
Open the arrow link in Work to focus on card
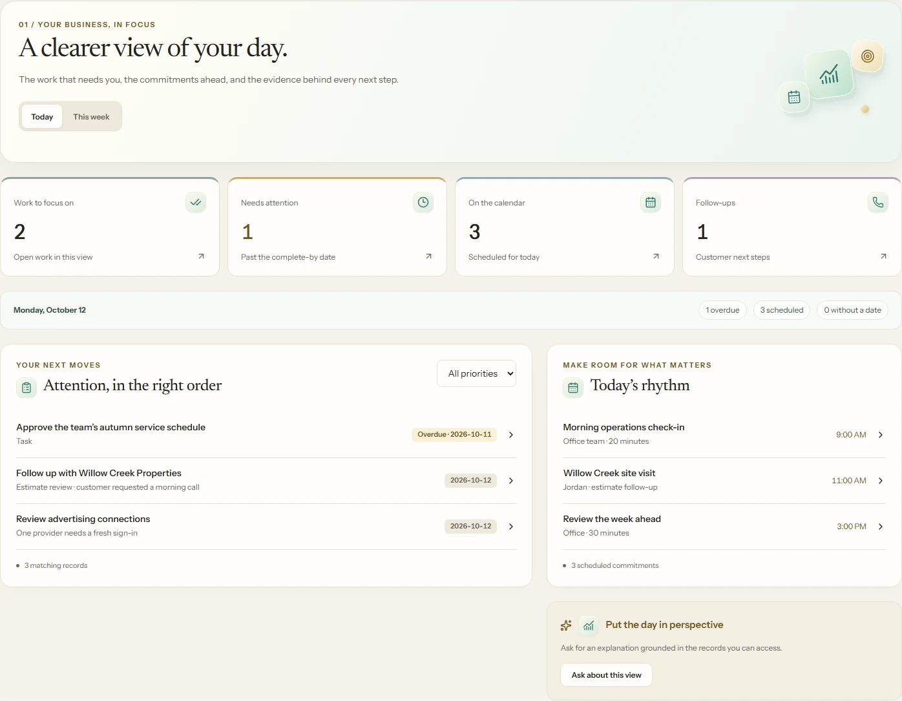click(x=201, y=256)
